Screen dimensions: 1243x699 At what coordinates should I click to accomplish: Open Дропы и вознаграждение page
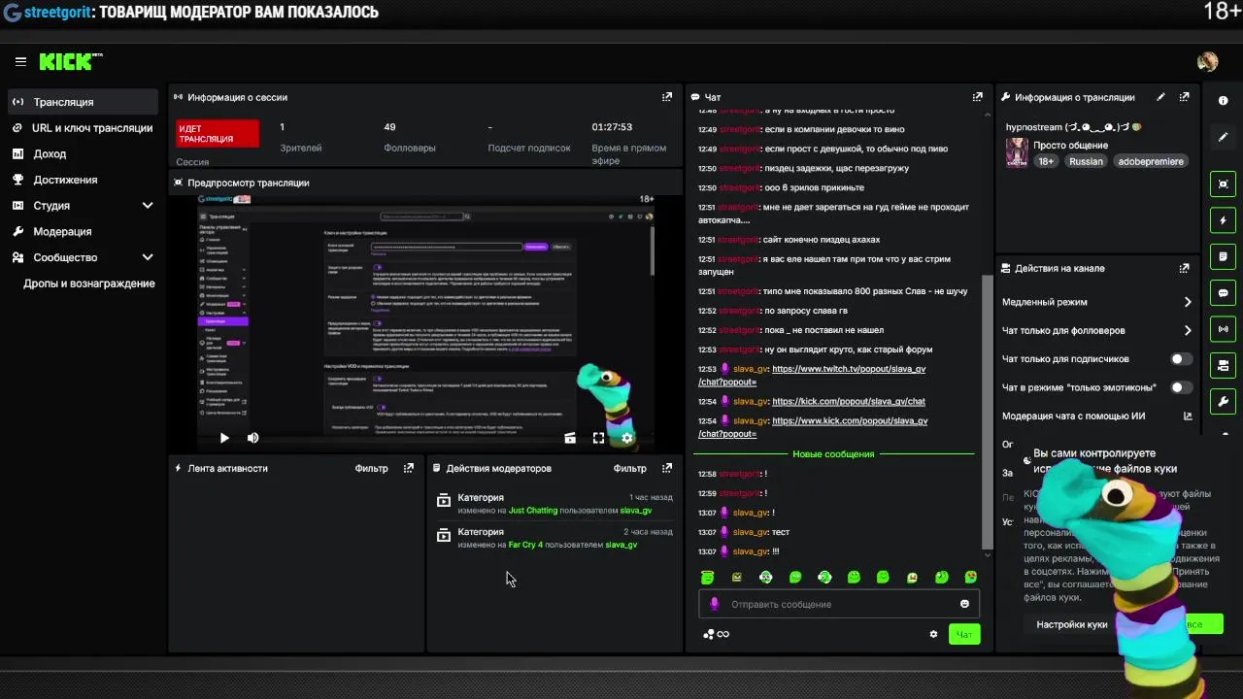[x=88, y=283]
